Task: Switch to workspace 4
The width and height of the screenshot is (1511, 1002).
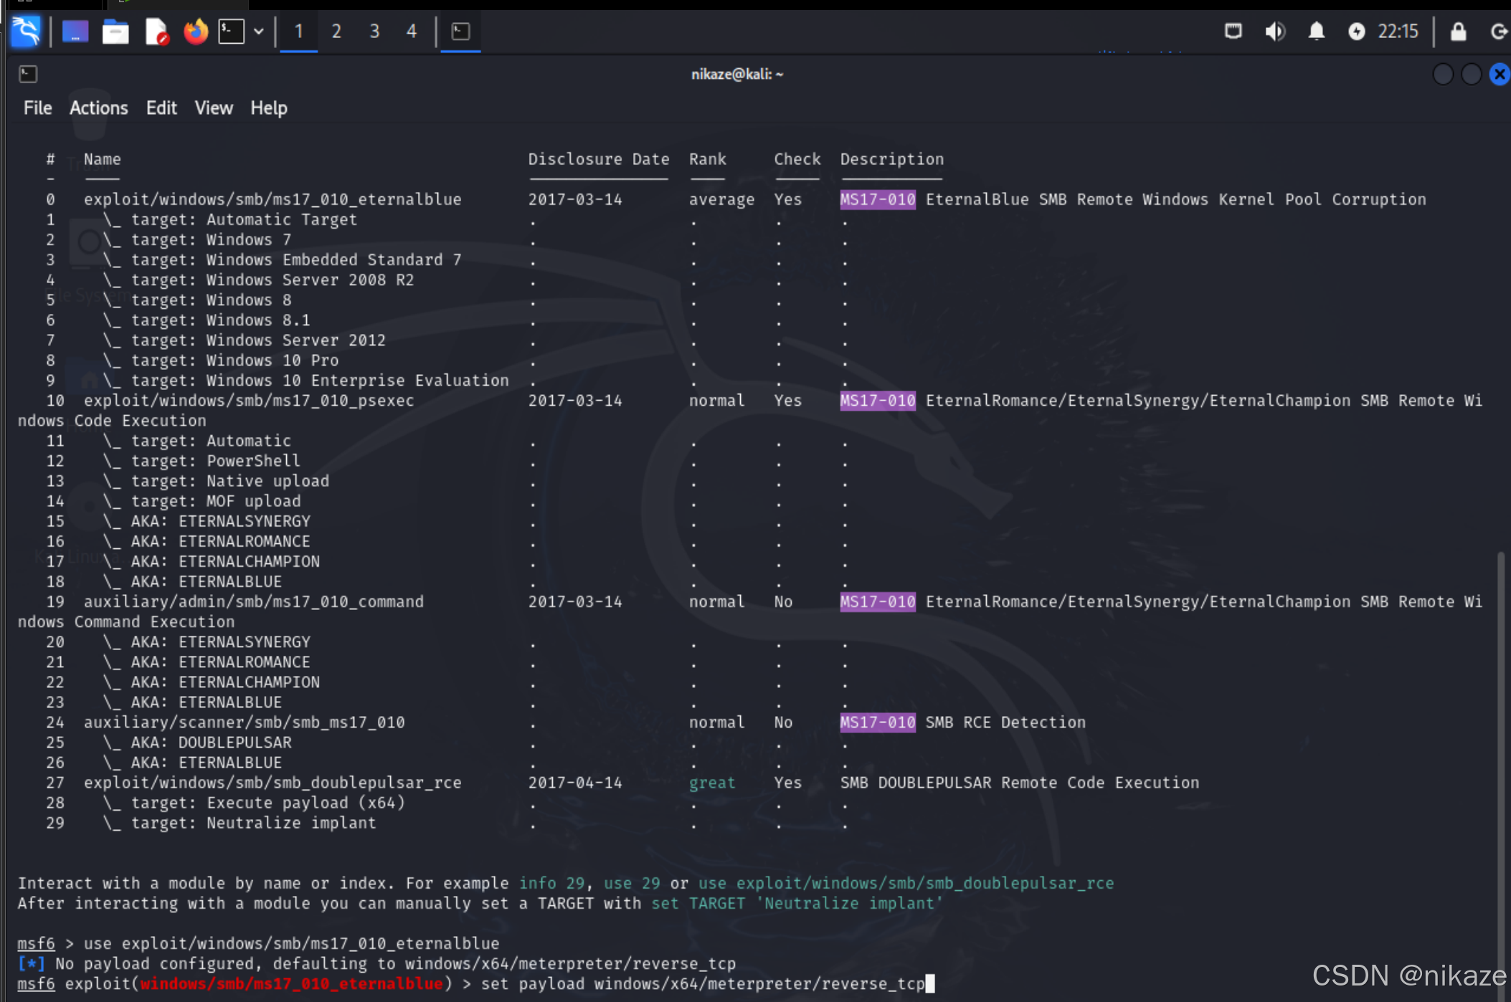Action: click(x=412, y=32)
